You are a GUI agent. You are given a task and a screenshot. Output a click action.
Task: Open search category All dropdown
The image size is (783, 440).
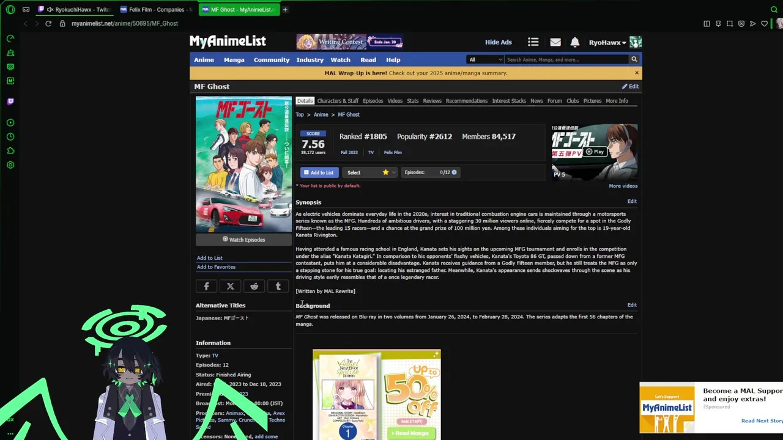[485, 59]
